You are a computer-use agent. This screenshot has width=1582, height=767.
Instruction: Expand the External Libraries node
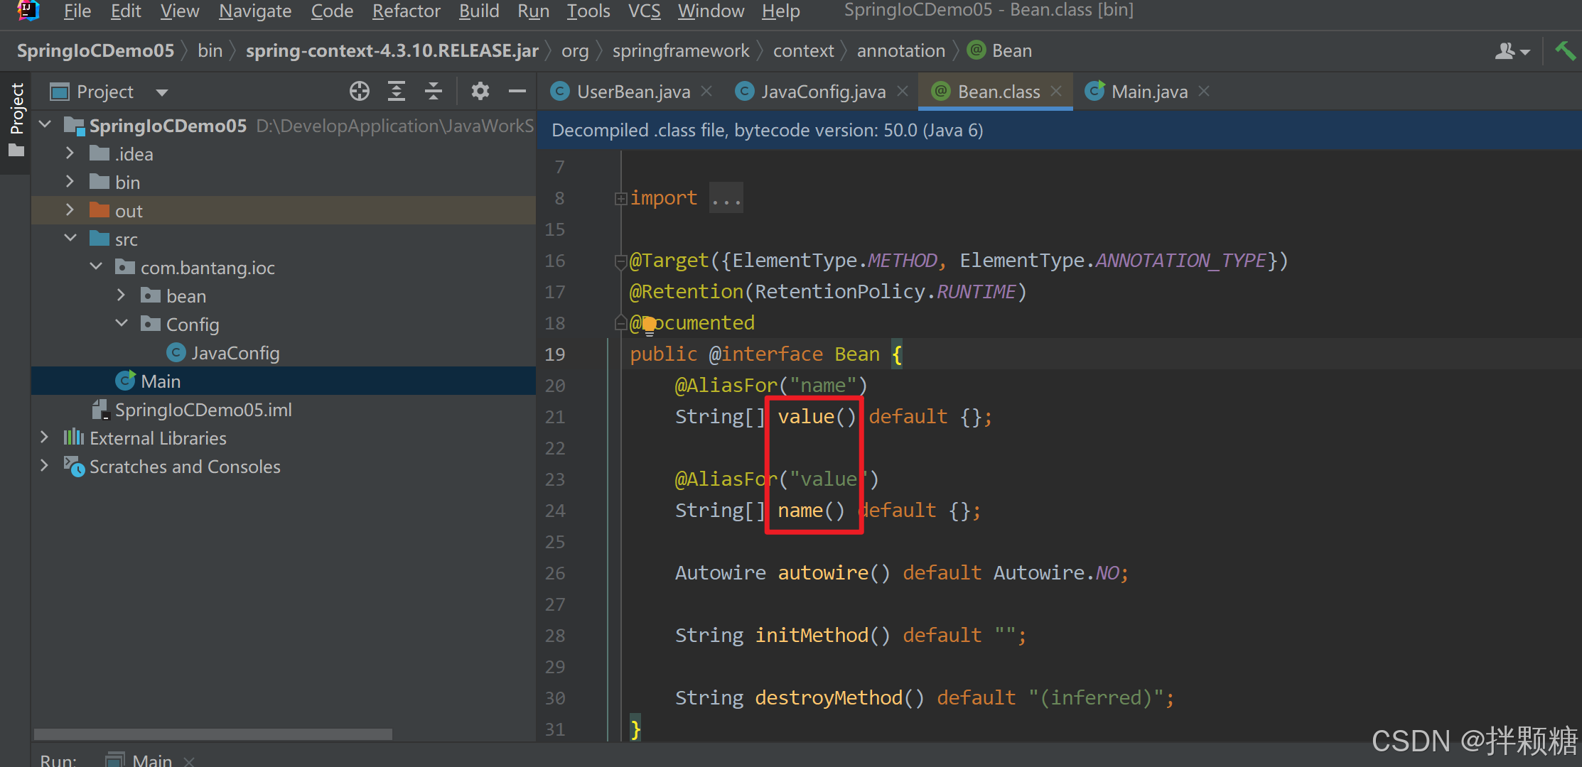(x=45, y=438)
